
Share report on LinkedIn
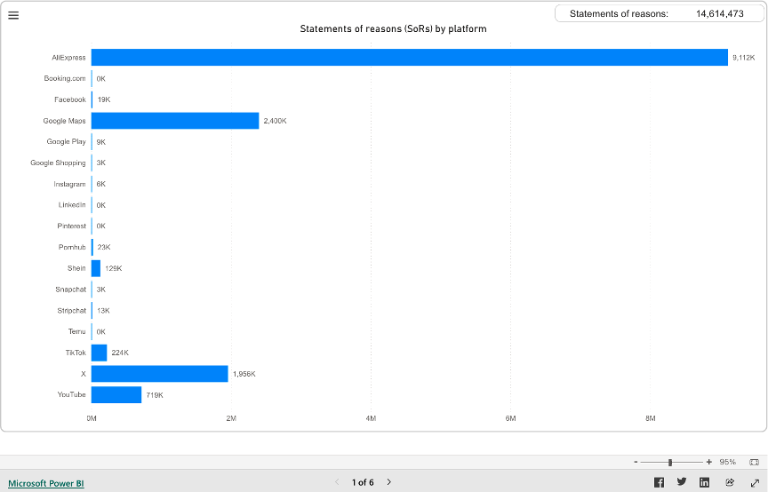[x=705, y=482]
